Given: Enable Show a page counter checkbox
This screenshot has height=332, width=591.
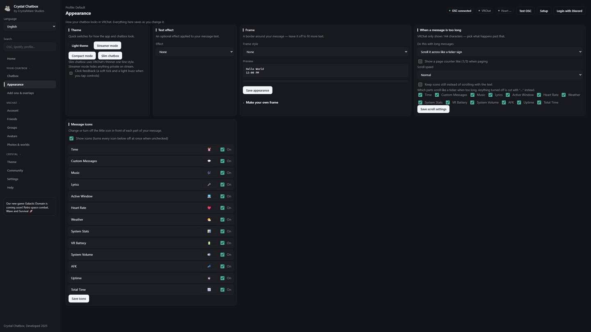Looking at the screenshot, I should [x=420, y=61].
